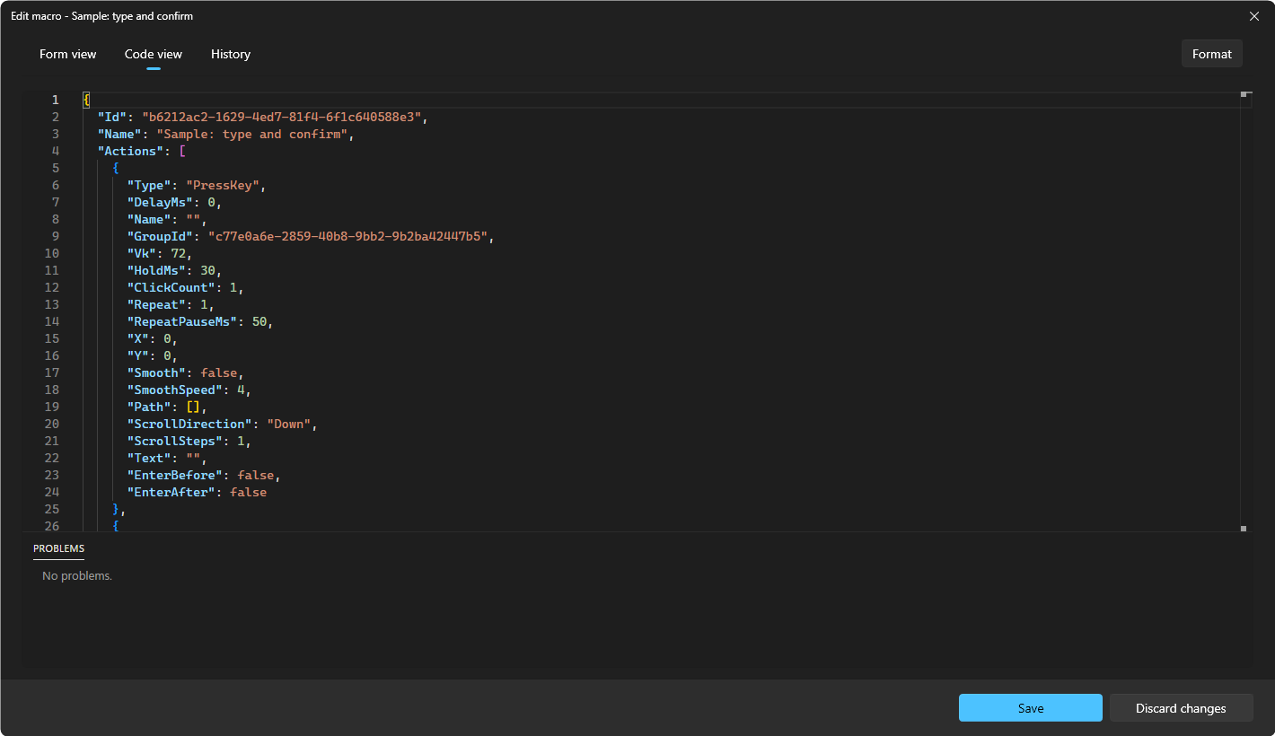Click the "Y" coordinate key
The image size is (1275, 736).
(x=137, y=355)
